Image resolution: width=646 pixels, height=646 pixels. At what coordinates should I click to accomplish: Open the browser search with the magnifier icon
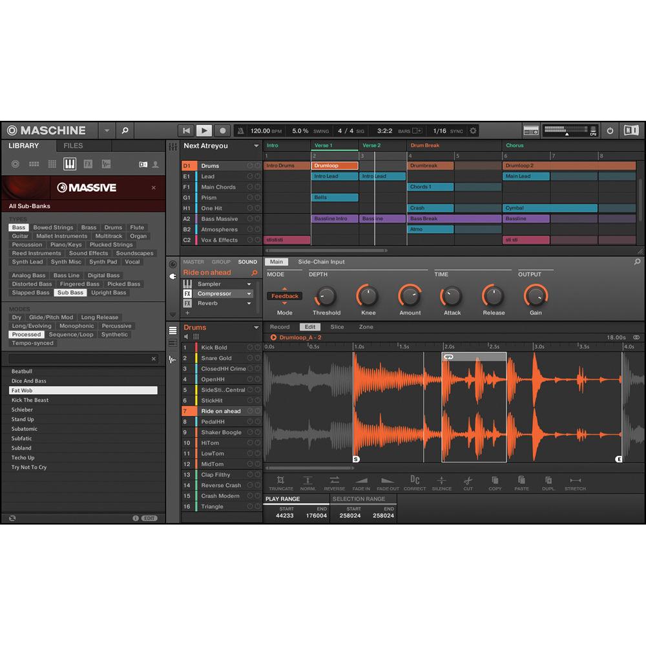(x=125, y=130)
